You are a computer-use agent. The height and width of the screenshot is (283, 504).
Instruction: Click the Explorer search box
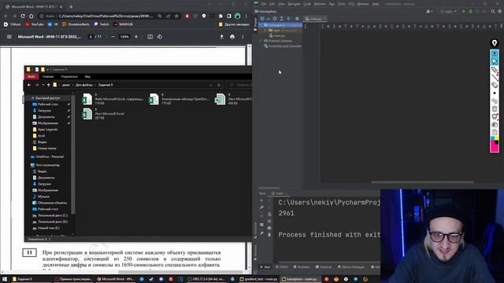point(239,85)
